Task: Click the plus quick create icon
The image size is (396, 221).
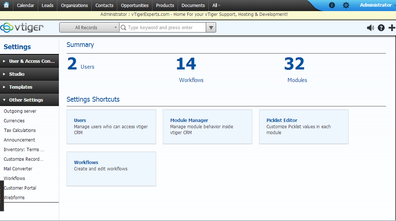Action: click(392, 28)
